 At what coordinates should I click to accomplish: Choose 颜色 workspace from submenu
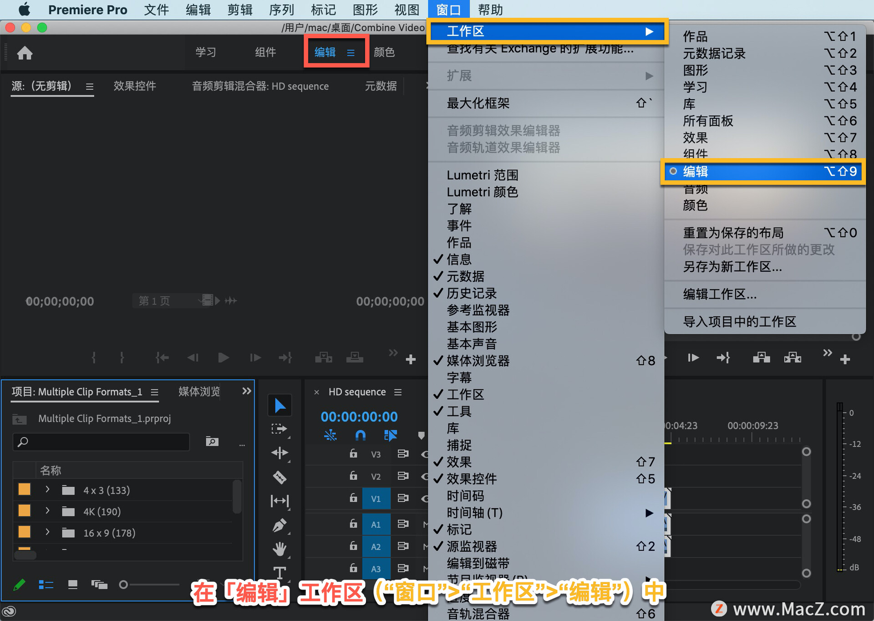(x=695, y=206)
